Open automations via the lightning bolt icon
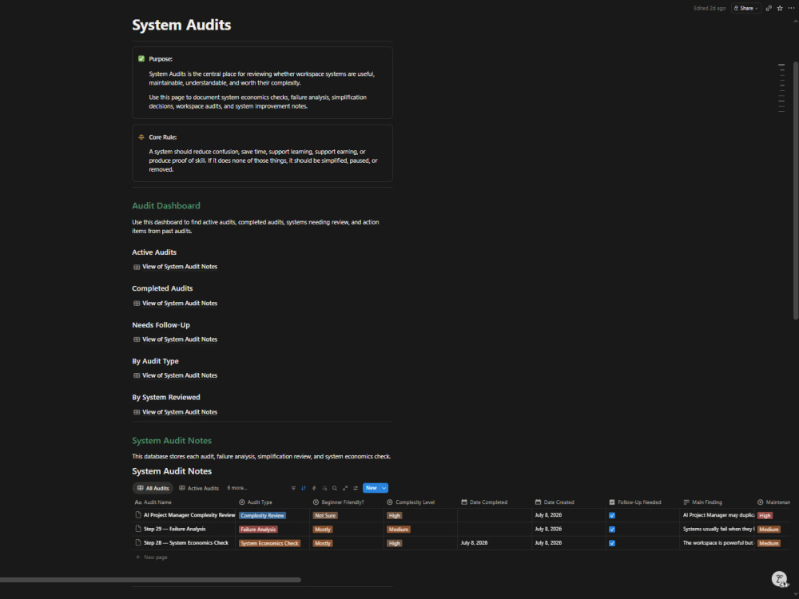Viewport: 799px width, 599px height. [314, 488]
